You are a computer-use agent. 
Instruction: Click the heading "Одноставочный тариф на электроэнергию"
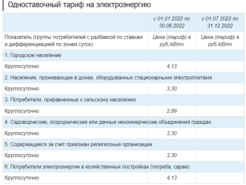pyautogui.click(x=79, y=5)
